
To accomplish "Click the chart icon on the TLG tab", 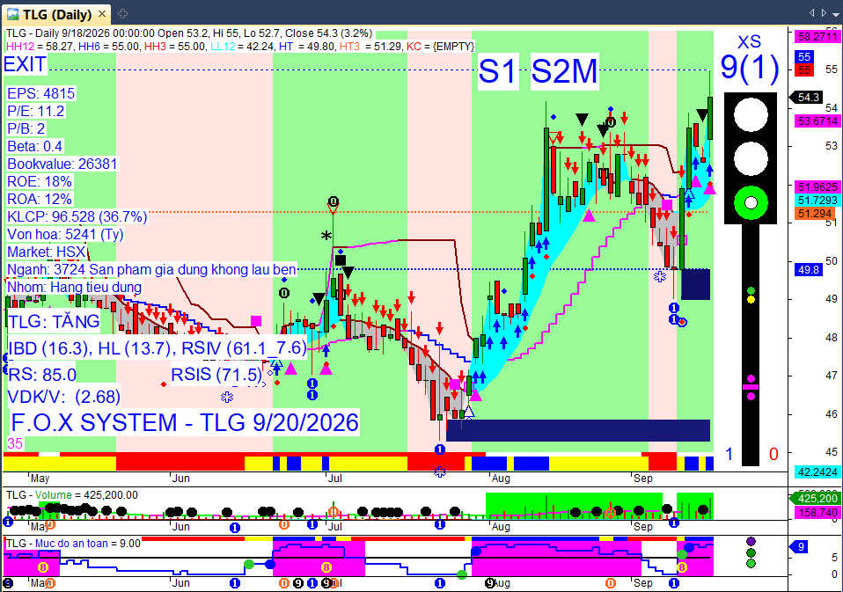I will [12, 14].
